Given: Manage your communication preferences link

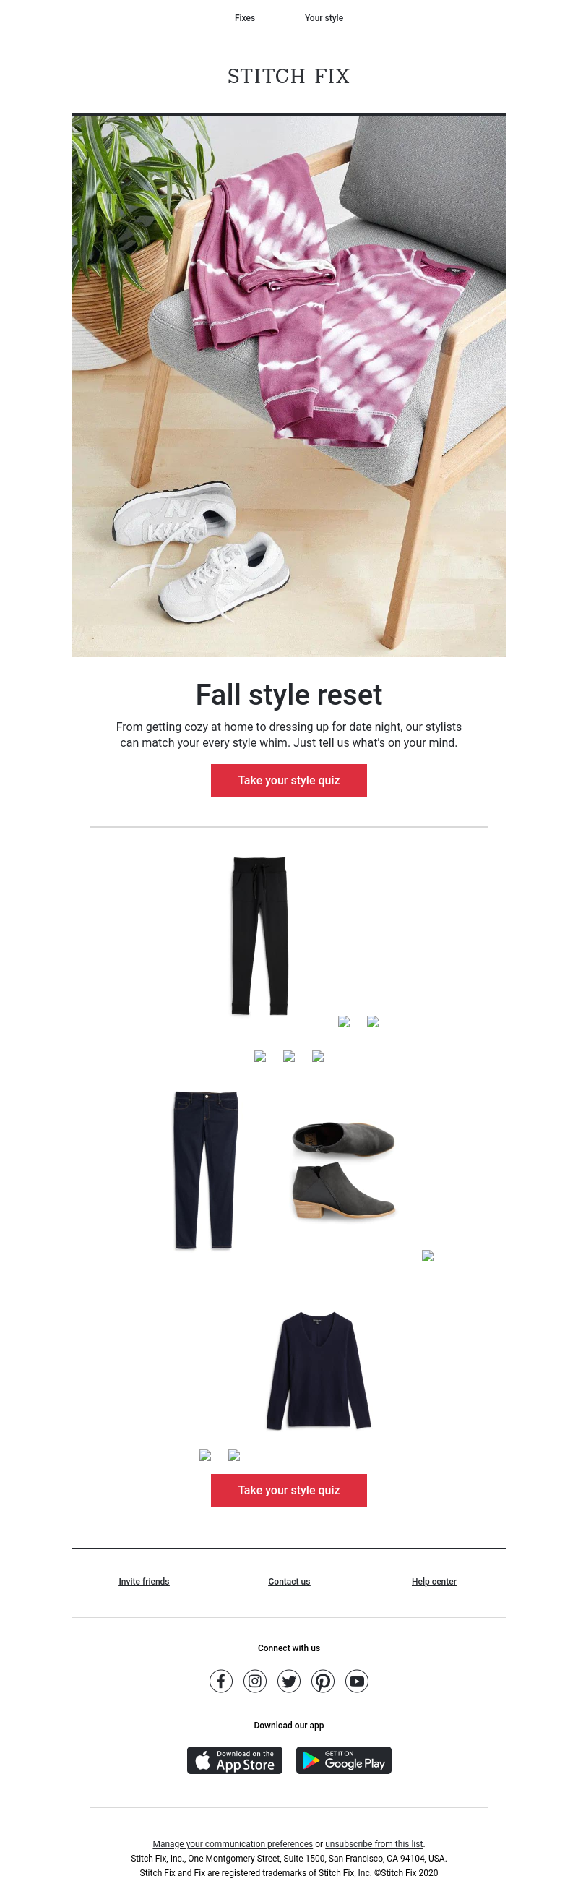Looking at the screenshot, I should 233,1843.
